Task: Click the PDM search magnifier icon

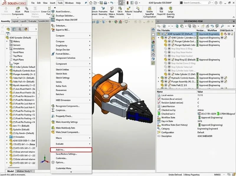Action: pyautogui.click(x=222, y=26)
